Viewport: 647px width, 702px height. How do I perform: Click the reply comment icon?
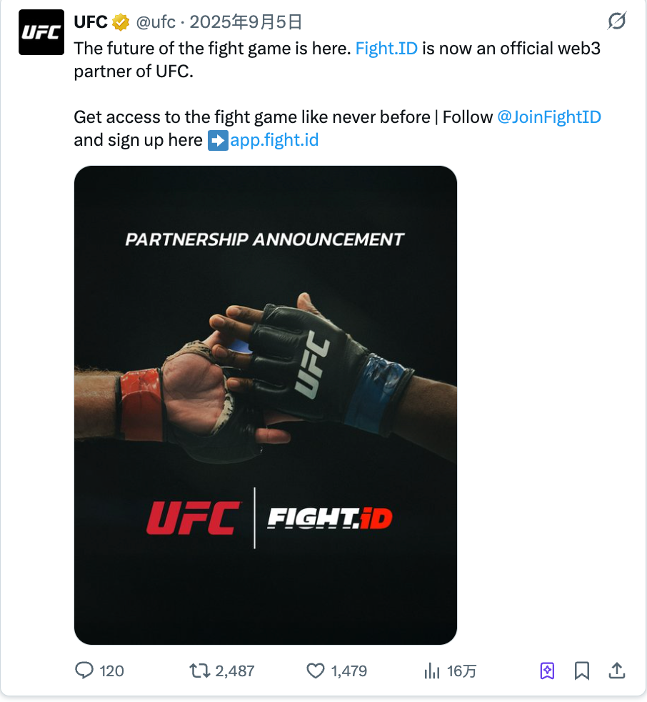click(84, 671)
